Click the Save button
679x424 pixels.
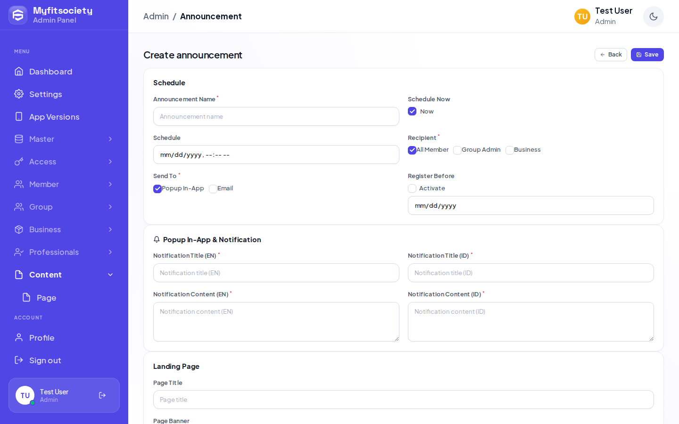[x=647, y=55]
